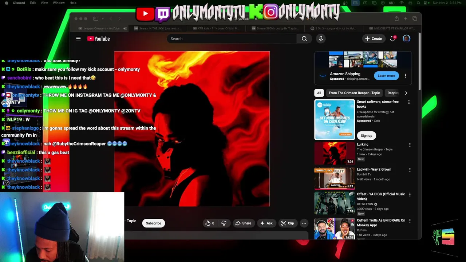
Task: Open the View menu
Action: tap(44, 3)
